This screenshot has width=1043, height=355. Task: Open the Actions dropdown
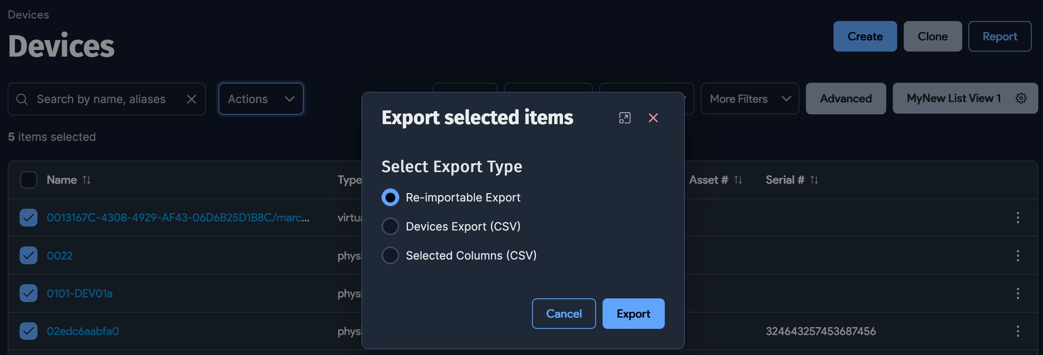tap(260, 99)
